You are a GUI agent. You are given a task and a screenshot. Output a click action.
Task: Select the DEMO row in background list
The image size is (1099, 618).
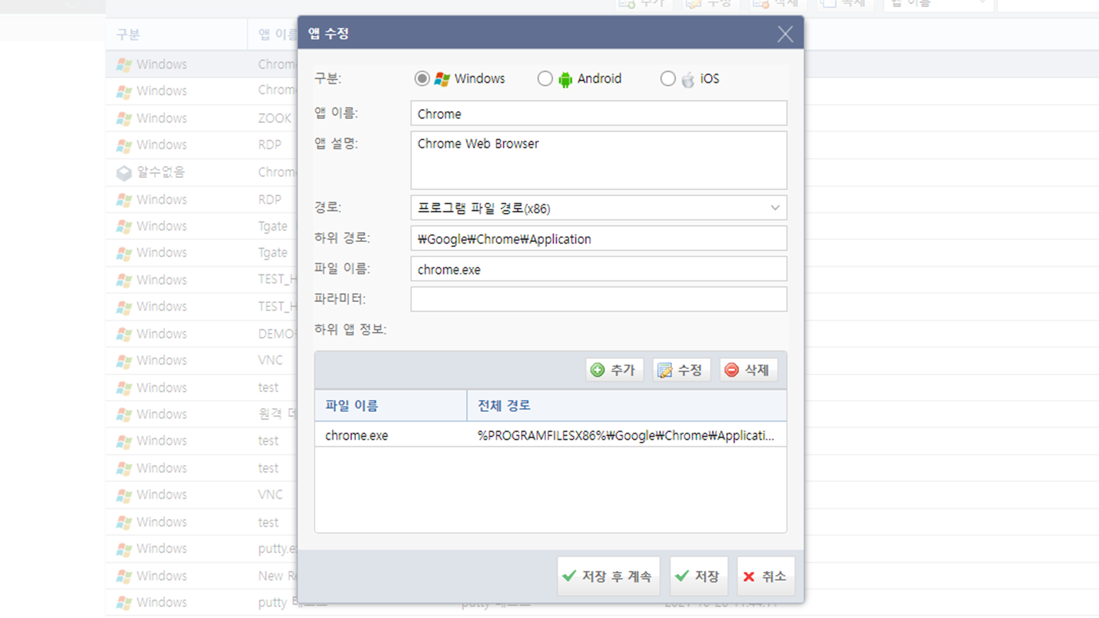click(201, 334)
